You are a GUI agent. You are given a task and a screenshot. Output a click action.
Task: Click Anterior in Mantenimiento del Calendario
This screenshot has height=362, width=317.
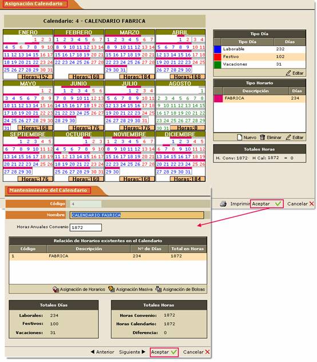(x=105, y=352)
